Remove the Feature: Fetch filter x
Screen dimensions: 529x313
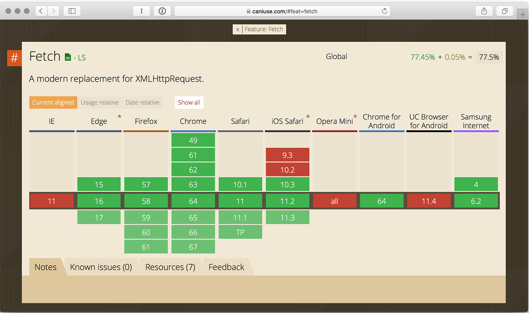click(237, 29)
